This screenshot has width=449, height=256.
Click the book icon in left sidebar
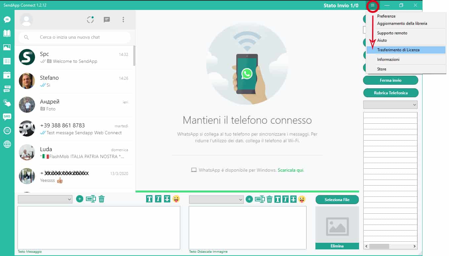pos(7,33)
